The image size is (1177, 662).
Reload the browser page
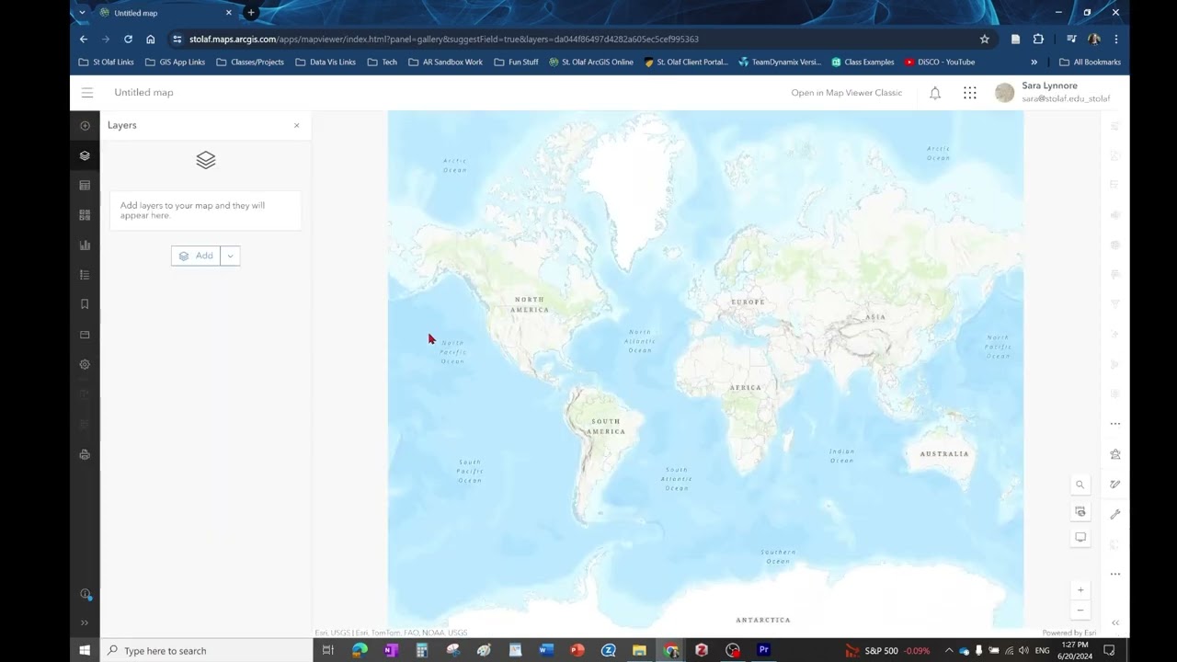point(128,39)
